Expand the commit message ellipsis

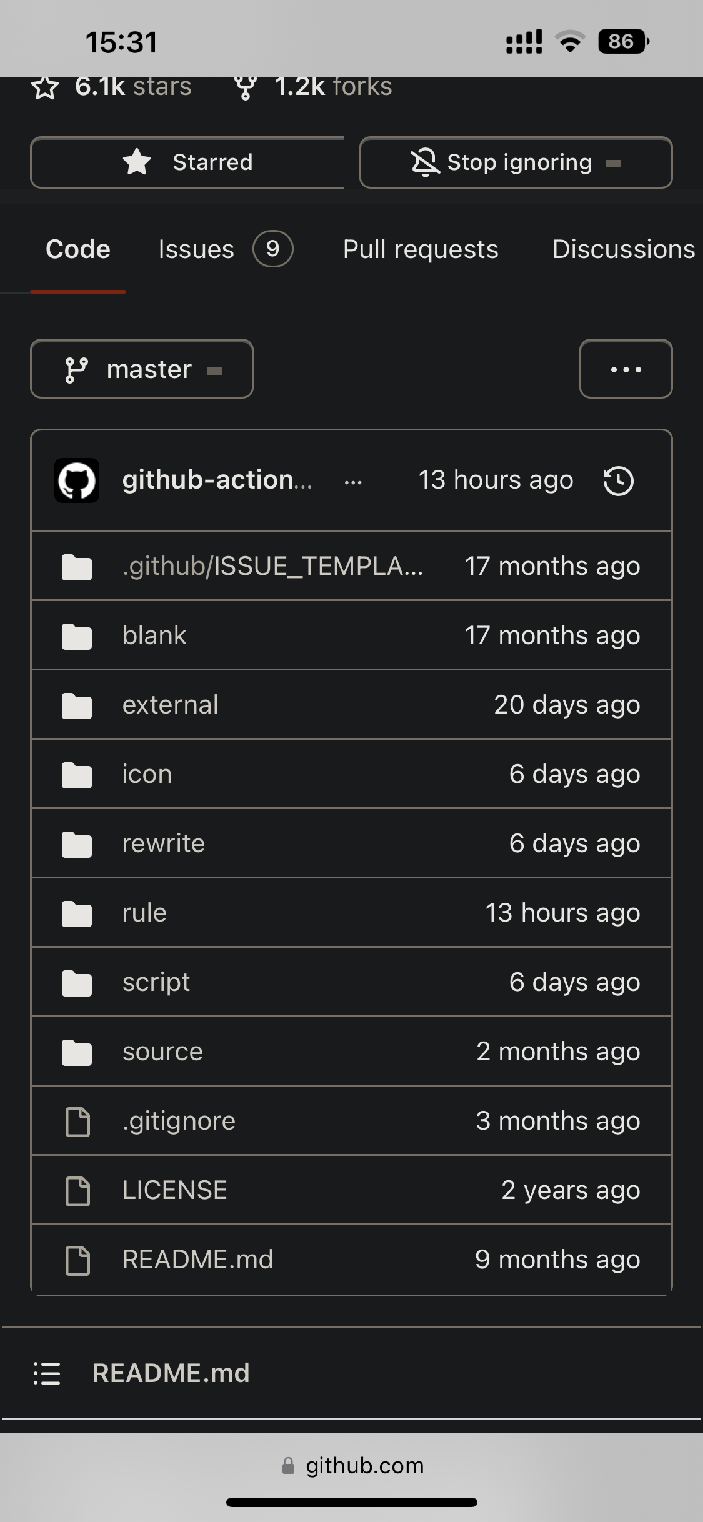point(353,482)
